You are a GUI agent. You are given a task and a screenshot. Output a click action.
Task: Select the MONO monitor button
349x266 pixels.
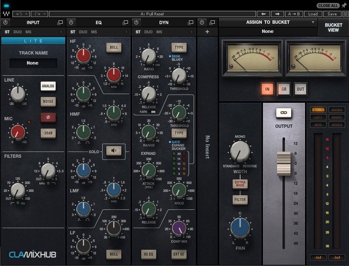tap(337, 110)
